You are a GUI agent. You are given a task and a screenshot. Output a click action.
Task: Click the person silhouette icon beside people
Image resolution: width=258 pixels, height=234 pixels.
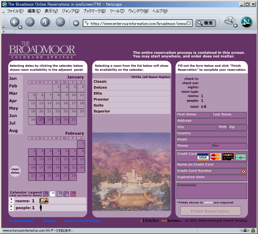(x=41, y=208)
